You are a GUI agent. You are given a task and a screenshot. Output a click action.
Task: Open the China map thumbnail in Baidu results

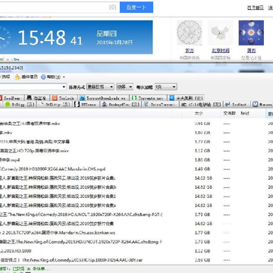220,33
